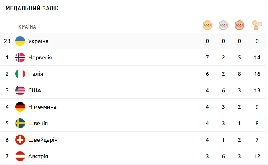
Task: Select the Швейцарія country name
Action: click(x=43, y=140)
